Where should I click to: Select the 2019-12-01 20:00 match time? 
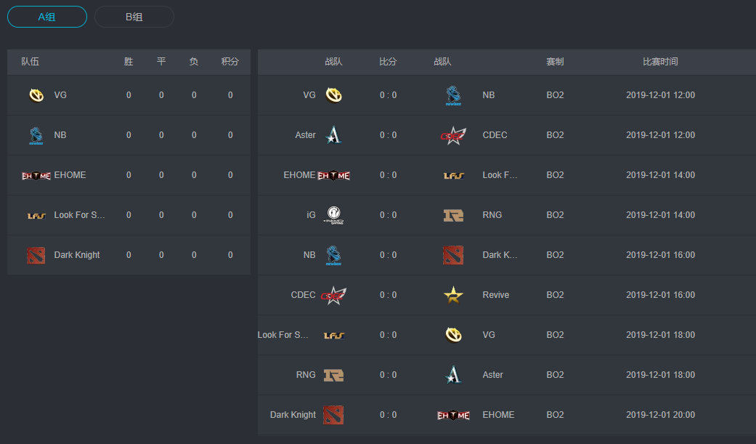tap(660, 415)
